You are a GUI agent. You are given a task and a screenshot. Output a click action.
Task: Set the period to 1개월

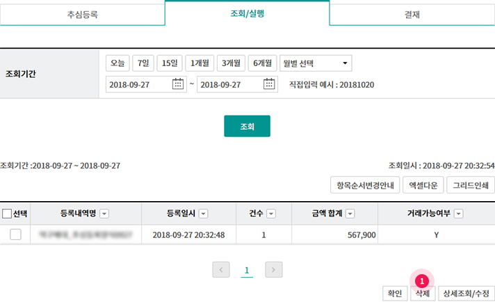click(x=200, y=63)
